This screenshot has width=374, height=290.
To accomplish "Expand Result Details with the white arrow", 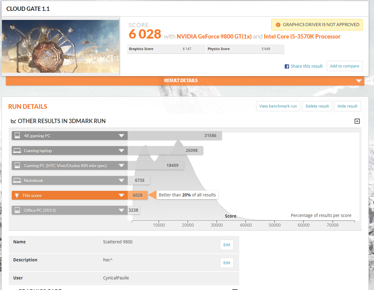I will pyautogui.click(x=359, y=81).
